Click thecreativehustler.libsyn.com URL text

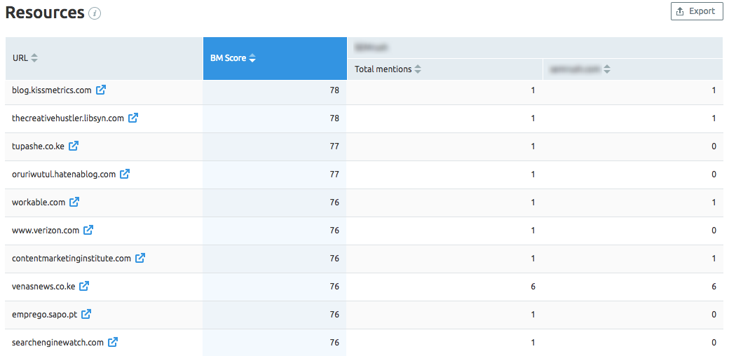pyautogui.click(x=68, y=118)
